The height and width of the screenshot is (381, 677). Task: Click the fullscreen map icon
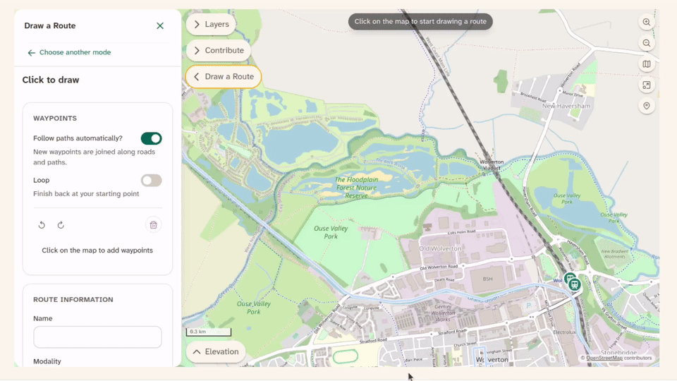tap(647, 85)
